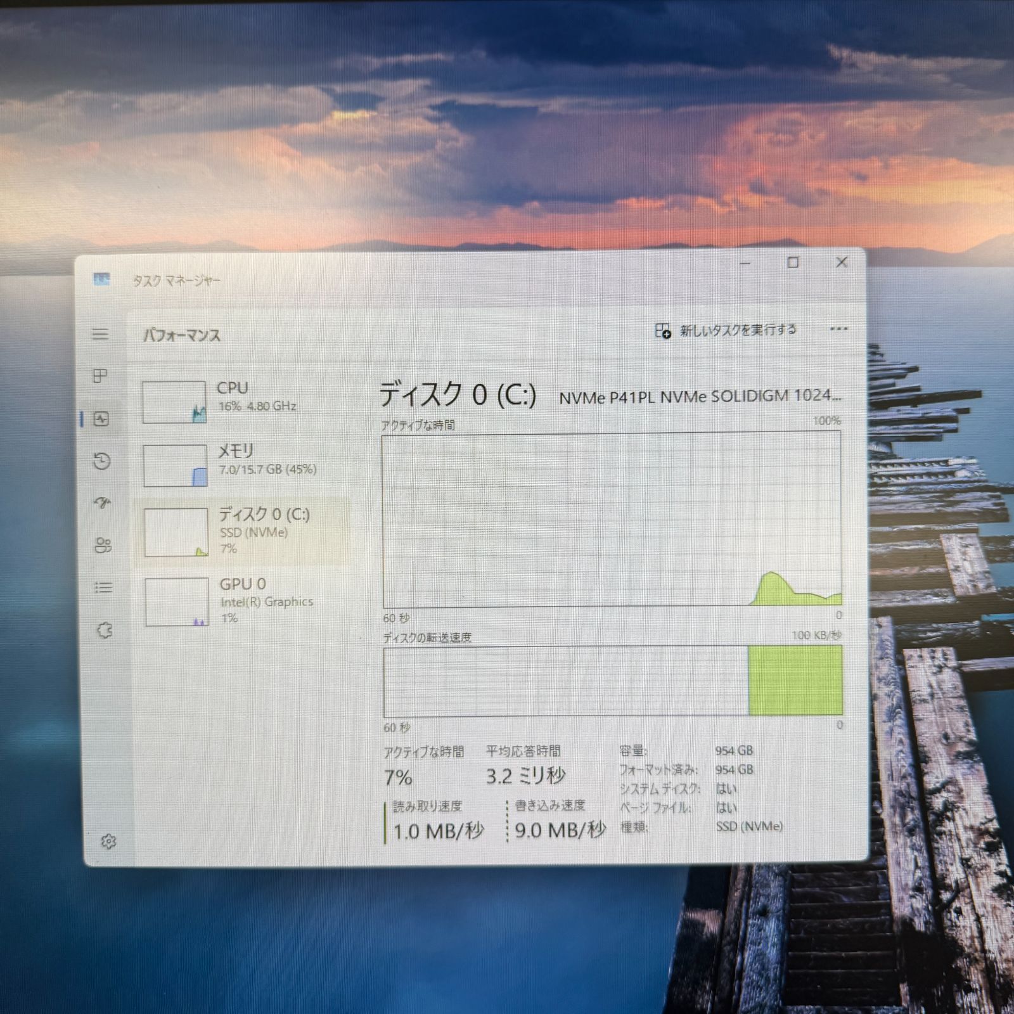The height and width of the screenshot is (1014, 1014).
Task: Click the ページ ファイル label
Action: pyautogui.click(x=655, y=808)
